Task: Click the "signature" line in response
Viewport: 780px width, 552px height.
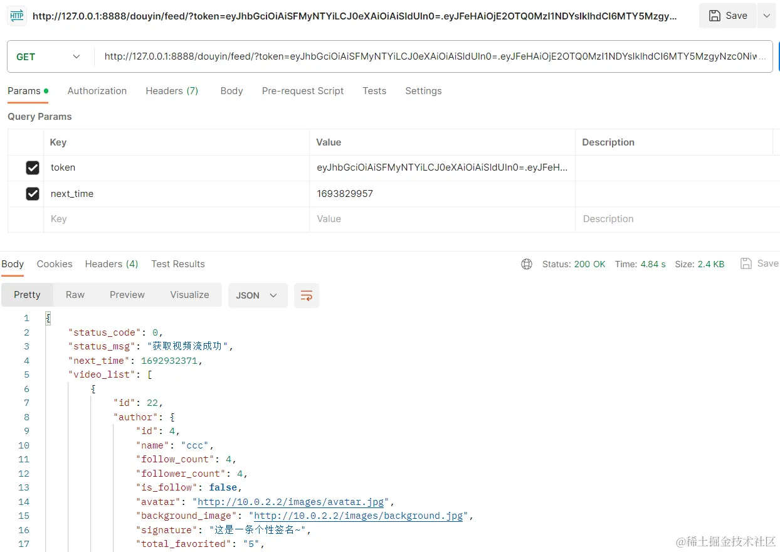Action: (x=223, y=530)
